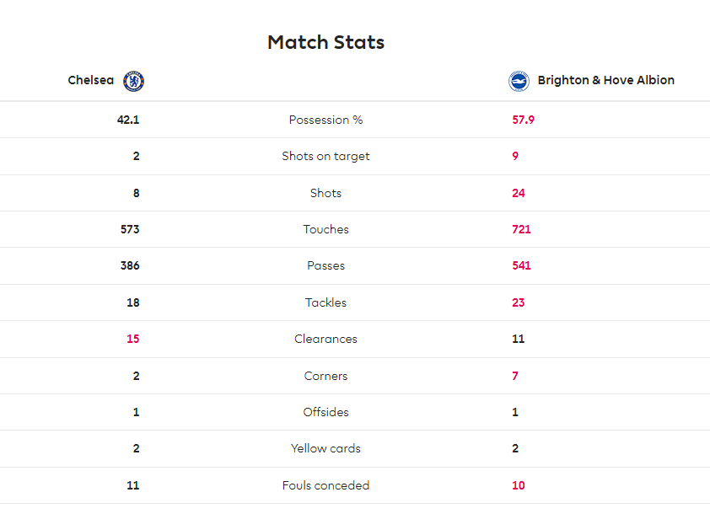This screenshot has height=519, width=710.
Task: Click the Possession % stat label
Action: 326,120
